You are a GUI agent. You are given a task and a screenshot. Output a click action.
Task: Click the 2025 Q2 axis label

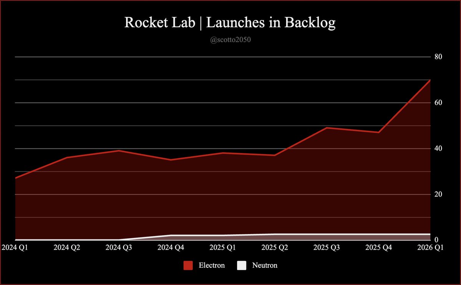[274, 247]
